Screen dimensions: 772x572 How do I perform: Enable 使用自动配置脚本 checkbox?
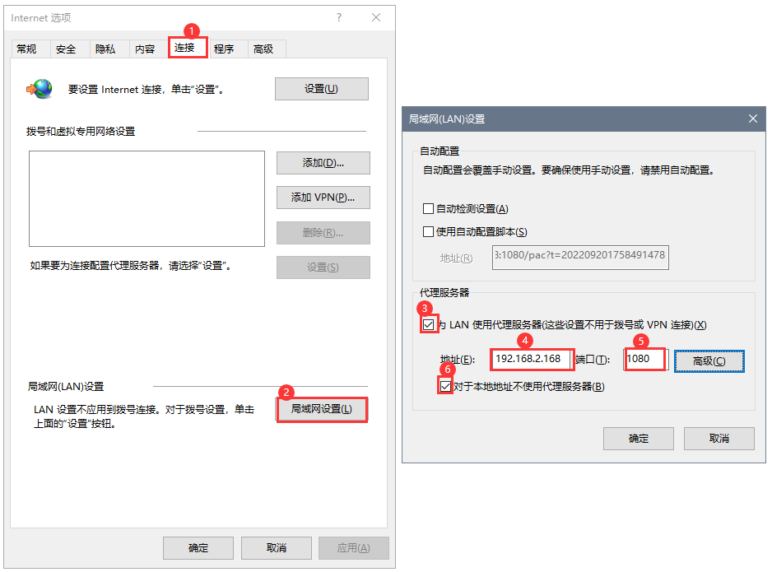(428, 231)
